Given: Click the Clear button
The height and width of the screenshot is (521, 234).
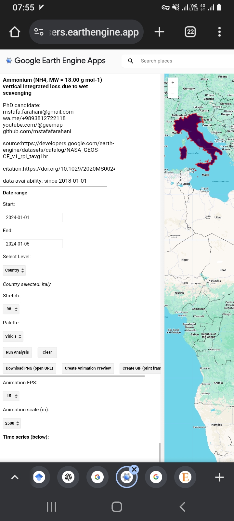Looking at the screenshot, I should 47,352.
